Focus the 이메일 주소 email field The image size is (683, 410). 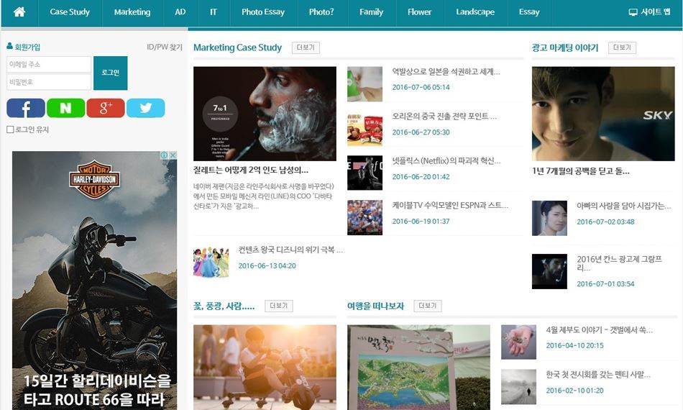(49, 65)
